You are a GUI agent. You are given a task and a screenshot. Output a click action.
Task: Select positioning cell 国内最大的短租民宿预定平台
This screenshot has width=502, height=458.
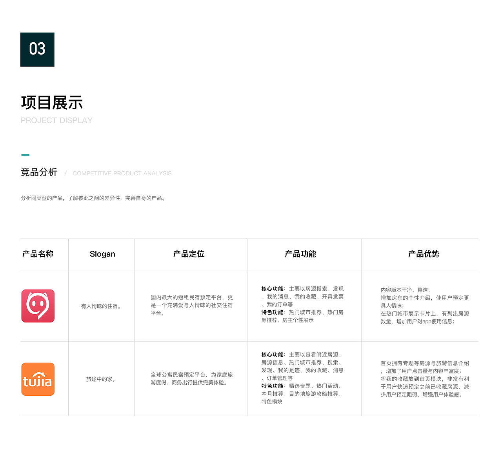coord(192,305)
